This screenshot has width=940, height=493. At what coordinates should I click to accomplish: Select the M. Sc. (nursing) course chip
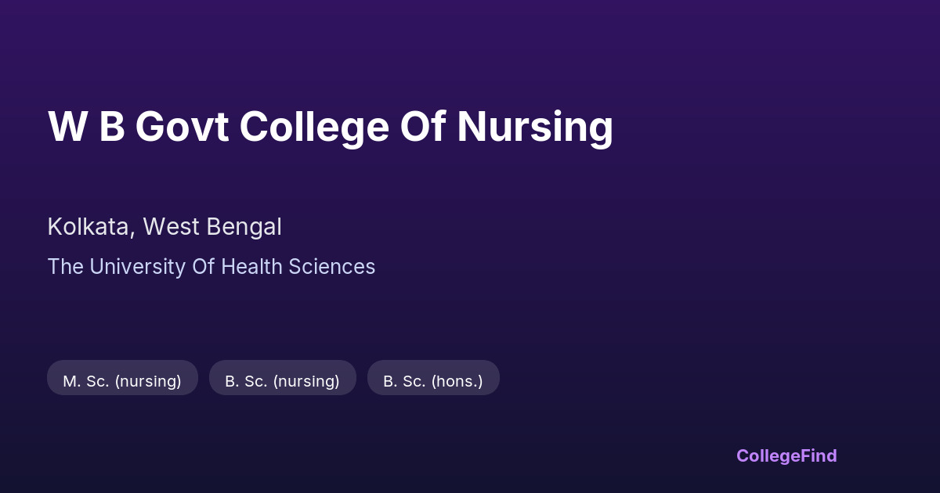pyautogui.click(x=122, y=381)
